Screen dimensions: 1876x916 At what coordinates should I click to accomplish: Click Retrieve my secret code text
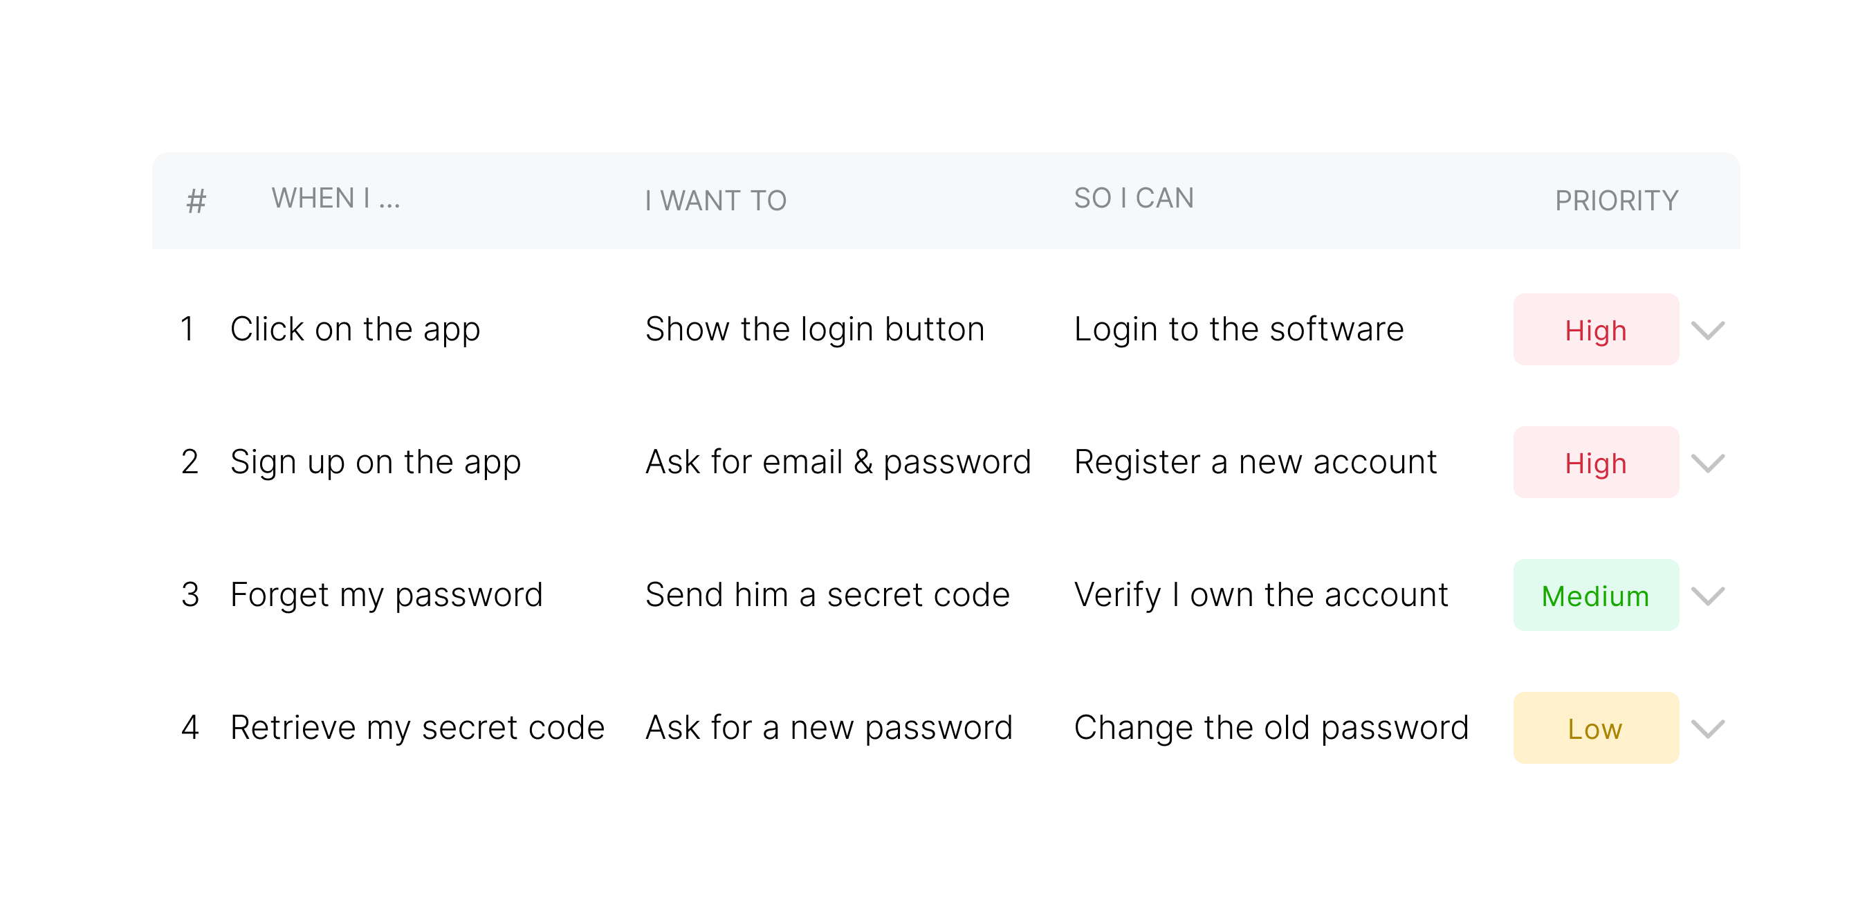click(x=416, y=727)
